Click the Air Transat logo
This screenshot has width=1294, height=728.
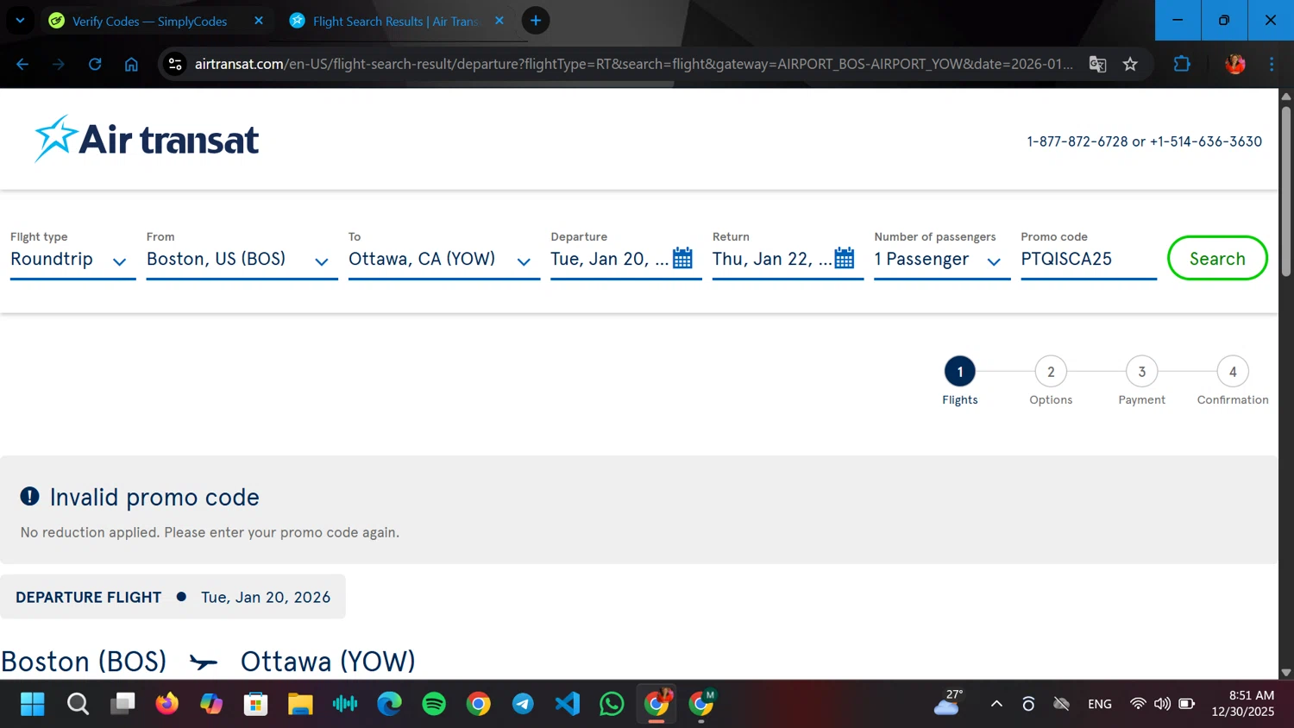coord(147,139)
